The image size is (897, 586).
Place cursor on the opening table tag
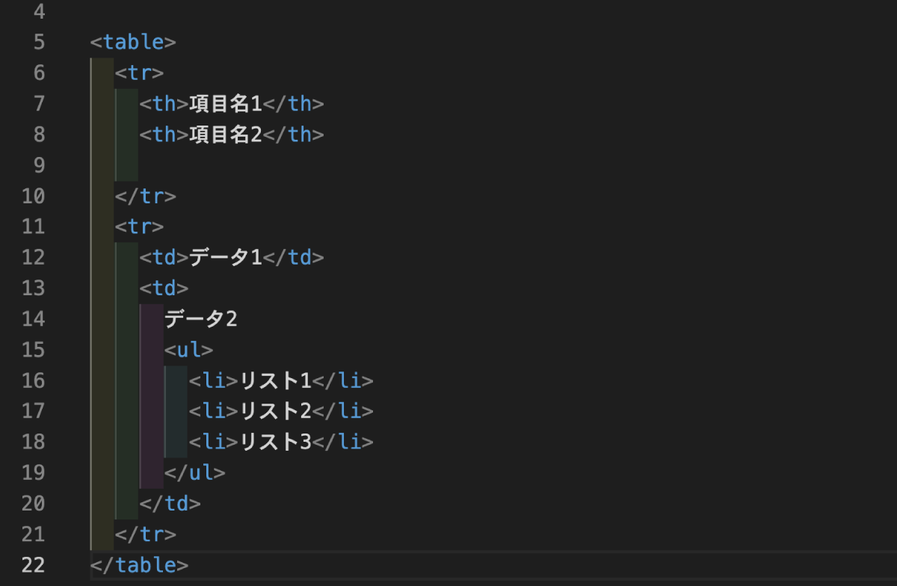133,42
